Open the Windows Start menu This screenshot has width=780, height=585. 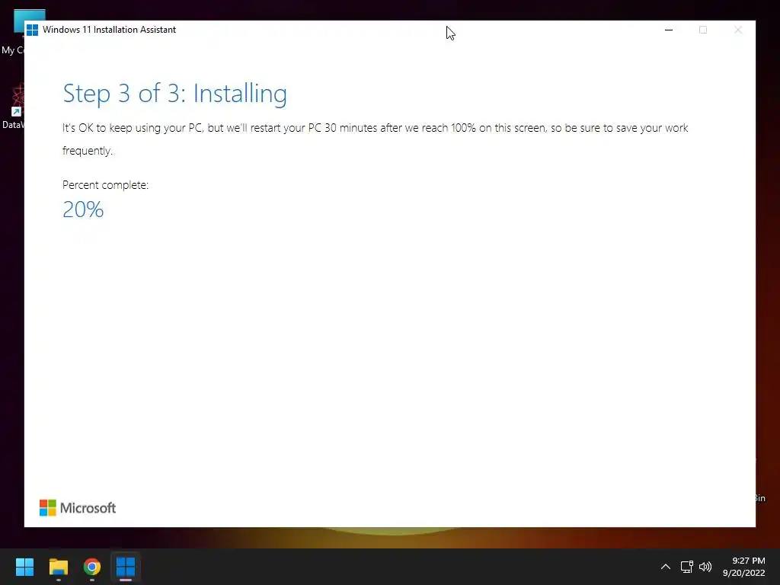[24, 567]
